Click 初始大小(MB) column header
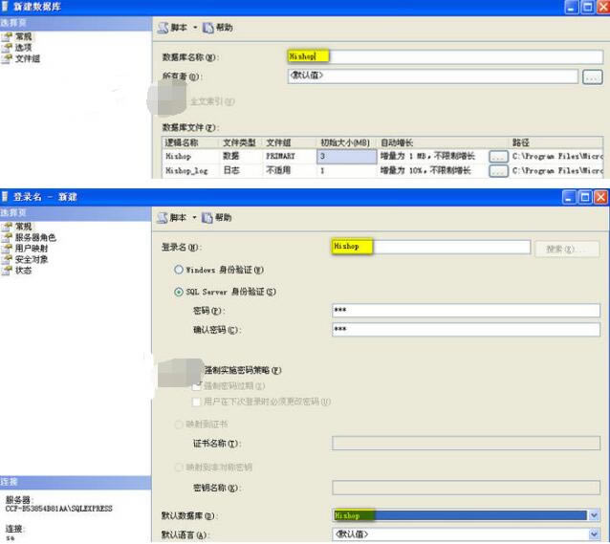Image resolution: width=610 pixels, height=544 pixels. (x=345, y=142)
